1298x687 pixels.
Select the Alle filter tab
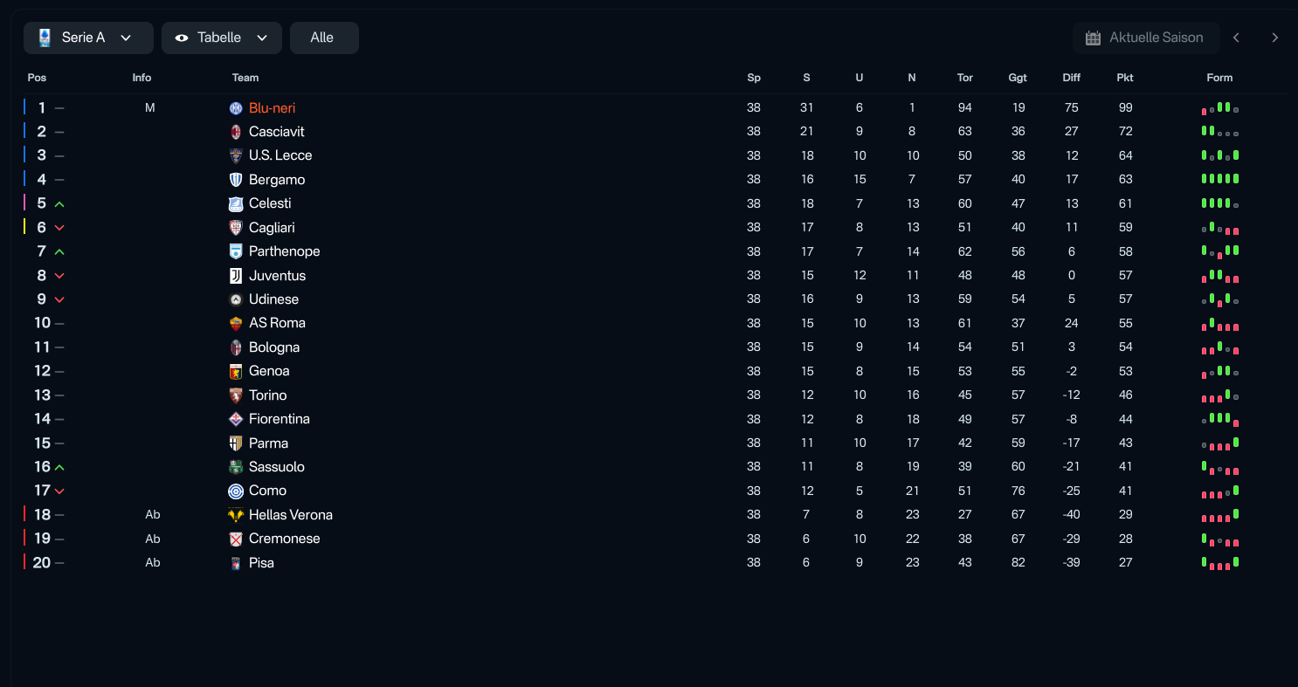click(x=323, y=38)
